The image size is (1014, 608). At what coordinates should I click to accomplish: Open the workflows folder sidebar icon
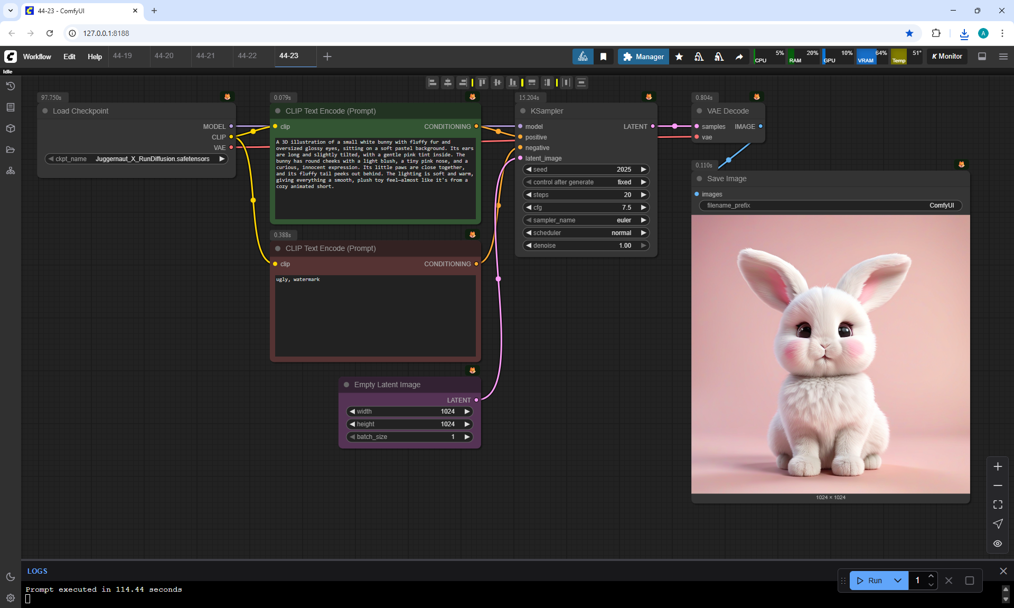point(11,149)
